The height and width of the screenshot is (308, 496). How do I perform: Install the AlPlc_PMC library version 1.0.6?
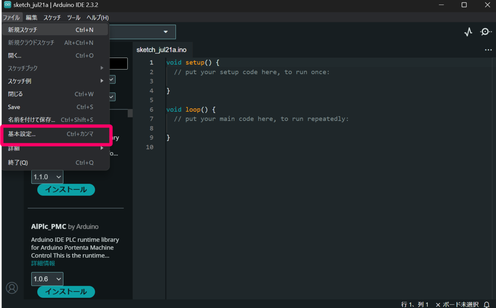tap(66, 292)
